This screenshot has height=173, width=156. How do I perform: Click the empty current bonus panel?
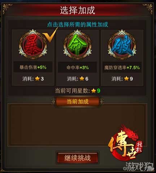[77, 125]
